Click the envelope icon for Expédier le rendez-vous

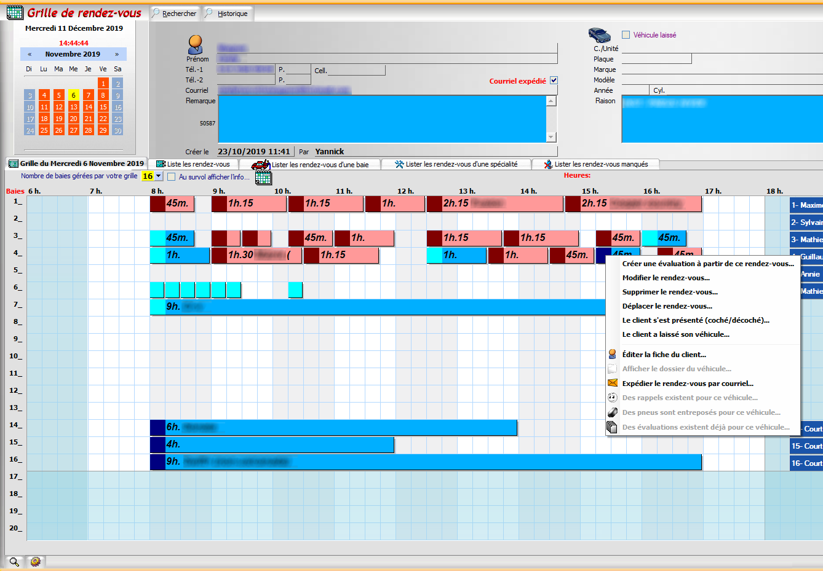coord(613,383)
